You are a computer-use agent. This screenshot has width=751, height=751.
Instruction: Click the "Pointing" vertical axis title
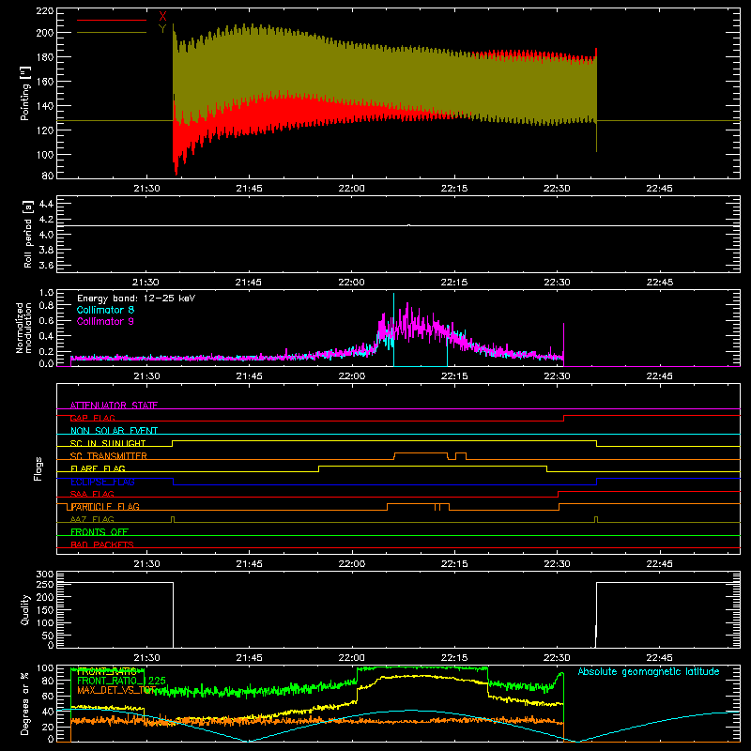coord(25,93)
